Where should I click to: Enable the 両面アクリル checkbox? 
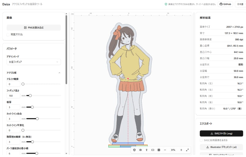(x=8, y=35)
